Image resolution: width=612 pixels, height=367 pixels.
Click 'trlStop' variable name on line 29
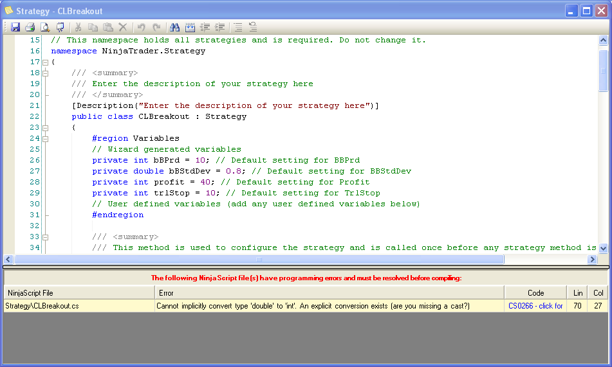[172, 193]
